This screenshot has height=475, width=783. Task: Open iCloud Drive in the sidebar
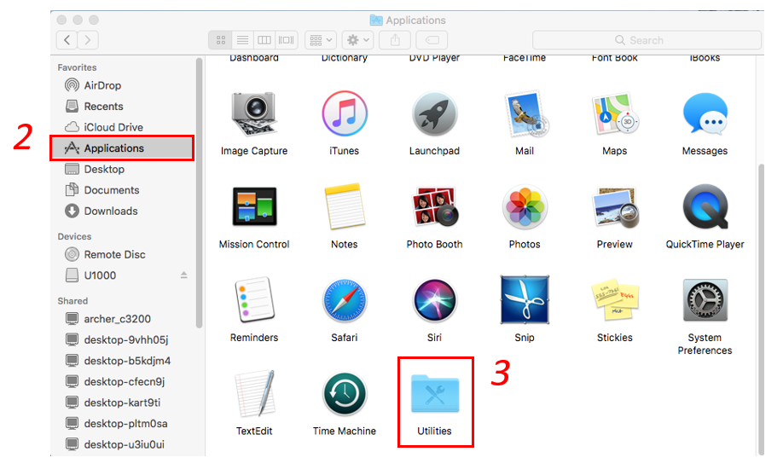coord(122,127)
